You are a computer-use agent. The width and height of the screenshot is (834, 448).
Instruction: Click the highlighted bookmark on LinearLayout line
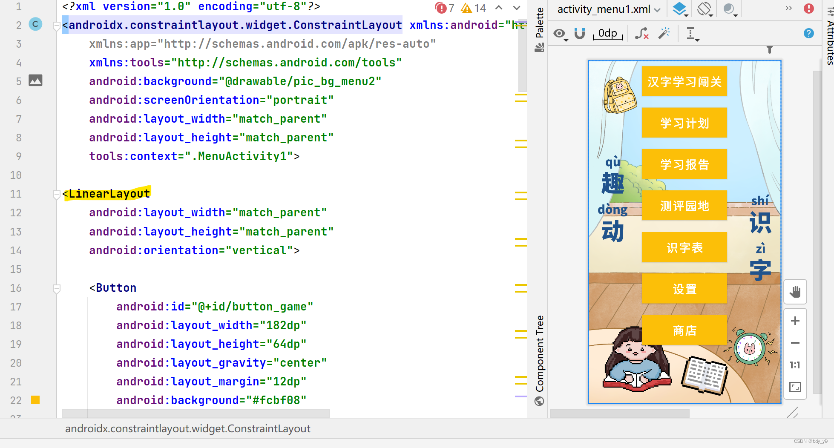(x=106, y=193)
